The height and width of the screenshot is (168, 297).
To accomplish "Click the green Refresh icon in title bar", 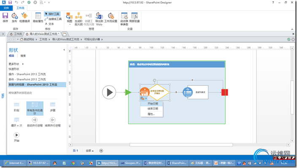I will [x=29, y=3].
